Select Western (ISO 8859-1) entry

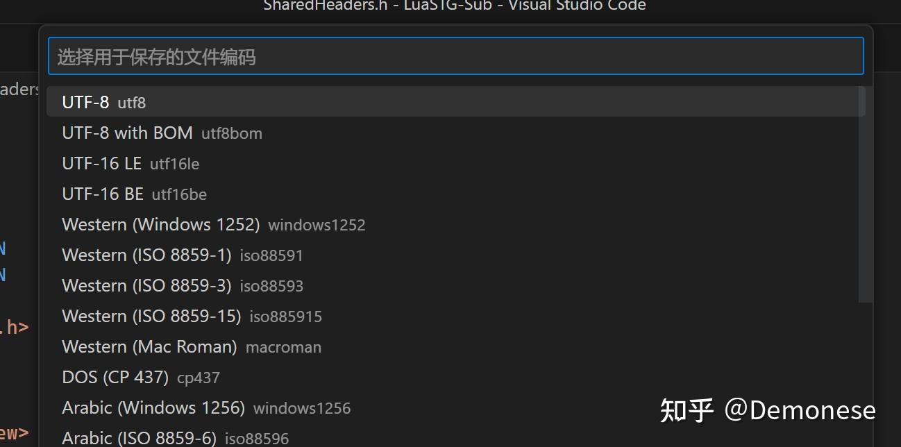click(455, 255)
